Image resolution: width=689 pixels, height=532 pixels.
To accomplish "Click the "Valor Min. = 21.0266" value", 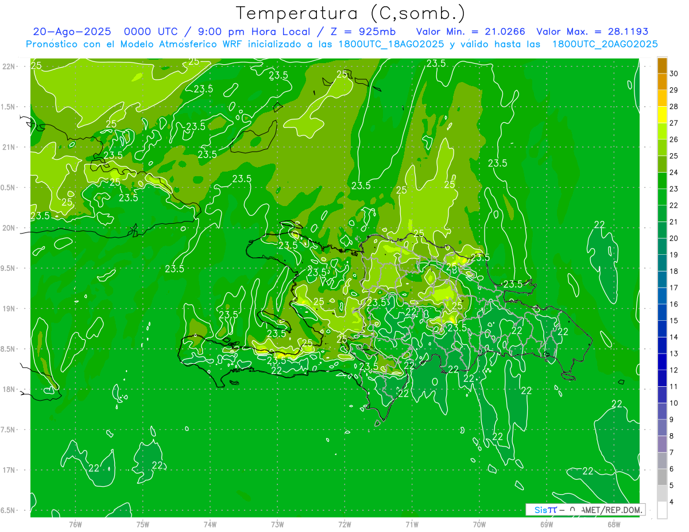I will pyautogui.click(x=470, y=32).
